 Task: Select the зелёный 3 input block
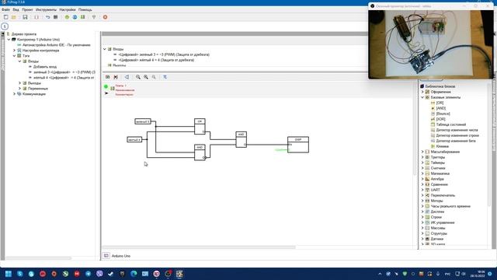pyautogui.click(x=143, y=121)
